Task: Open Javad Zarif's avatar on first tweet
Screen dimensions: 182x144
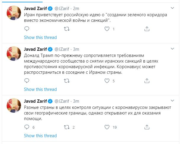Action: pyautogui.click(x=14, y=13)
